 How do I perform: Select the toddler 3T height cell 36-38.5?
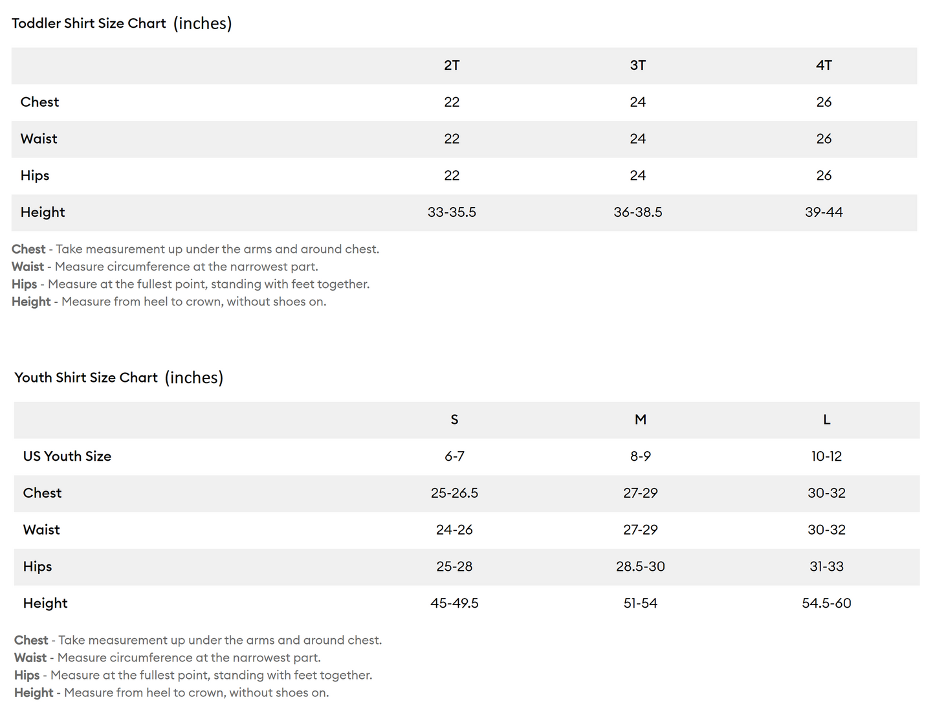637,212
